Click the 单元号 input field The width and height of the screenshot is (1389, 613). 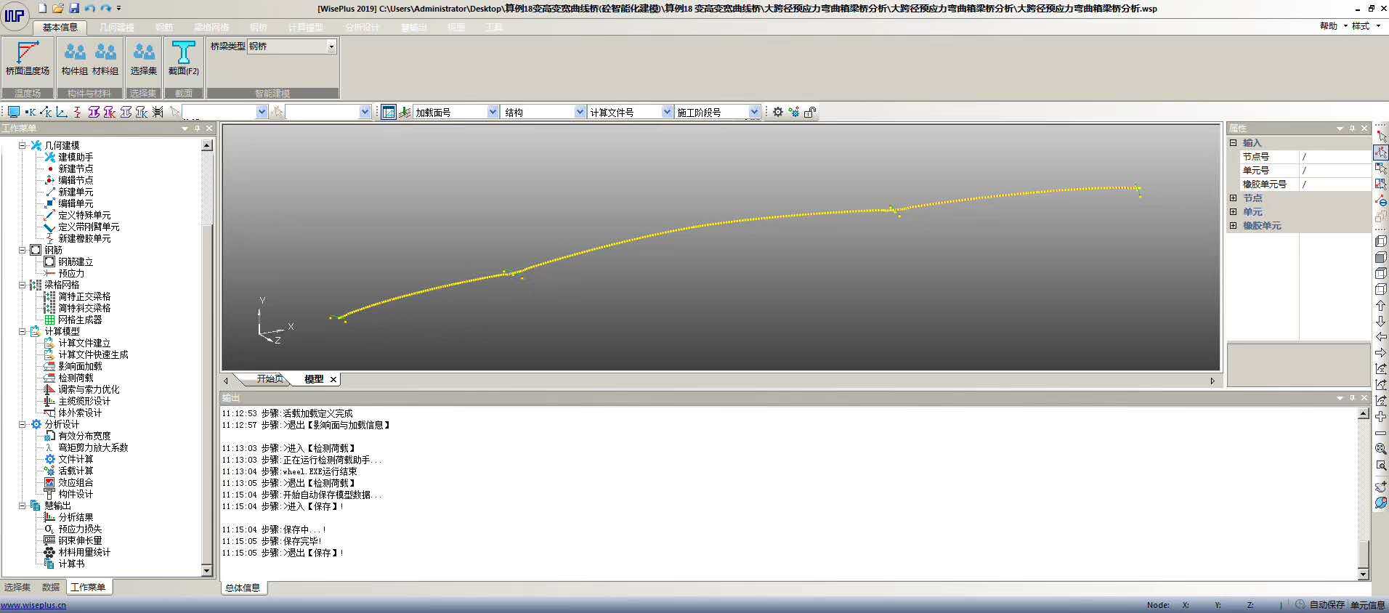coord(1335,170)
